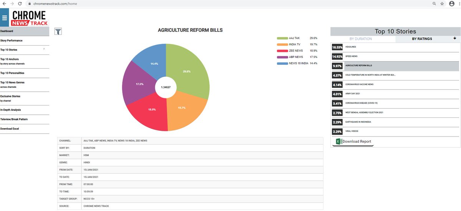Viewport: 461px width, 211px height.
Task: Go back using the browser back arrow
Action: point(4,3)
